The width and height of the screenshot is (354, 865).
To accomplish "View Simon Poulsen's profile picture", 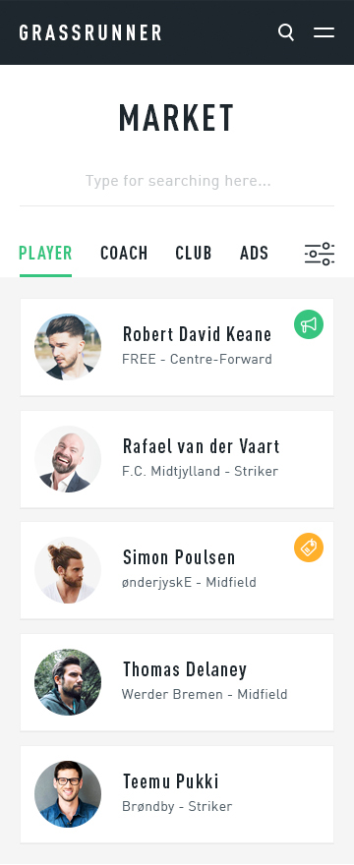I will click(x=68, y=570).
